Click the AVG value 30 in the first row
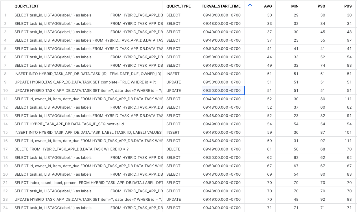Image resolution: width=357 pixels, height=212 pixels. tap(269, 15)
